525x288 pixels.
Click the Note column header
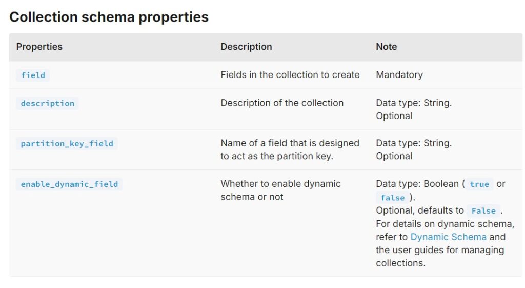[x=386, y=47]
